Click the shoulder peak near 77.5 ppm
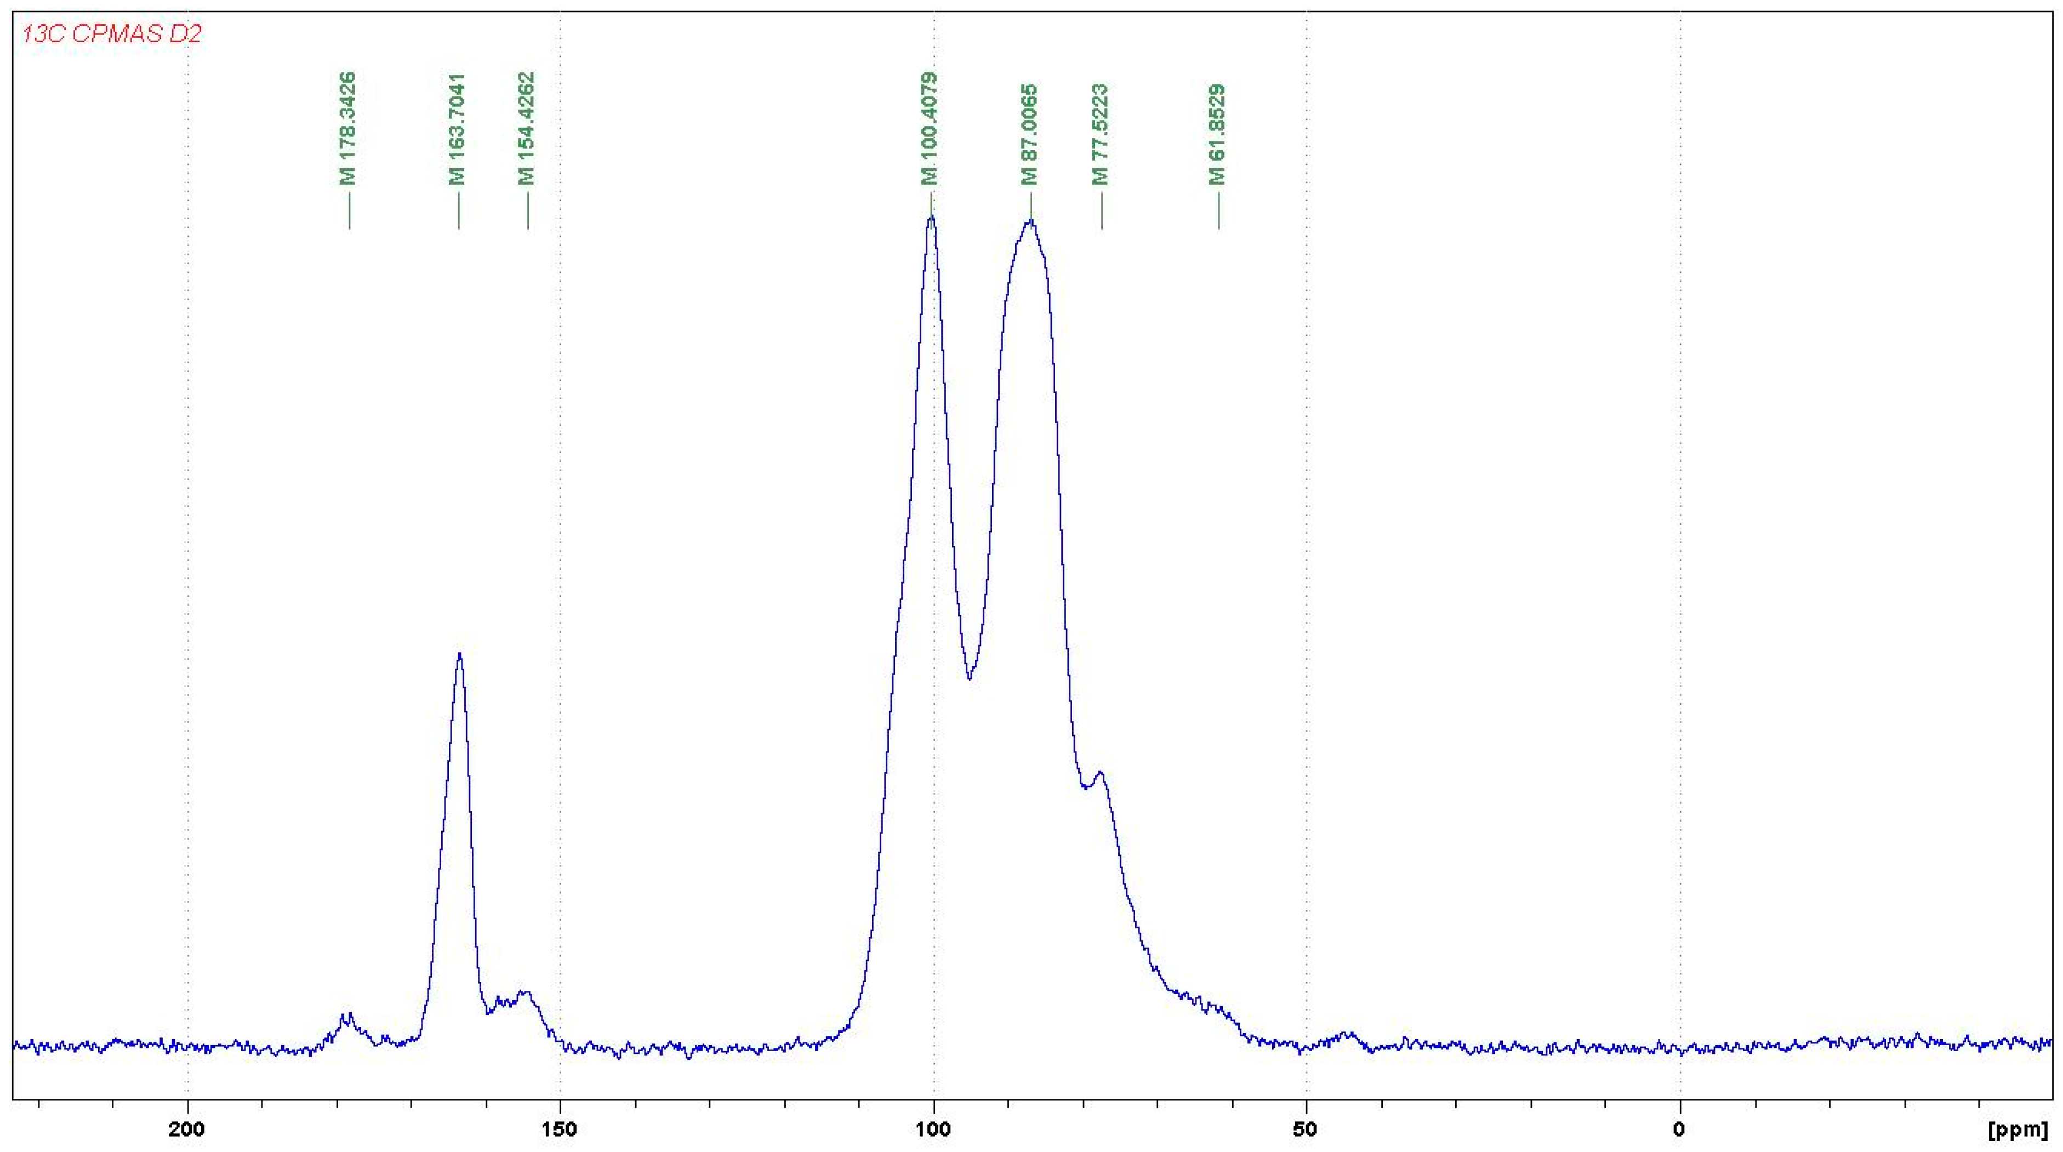2063x1152 pixels. [1101, 773]
